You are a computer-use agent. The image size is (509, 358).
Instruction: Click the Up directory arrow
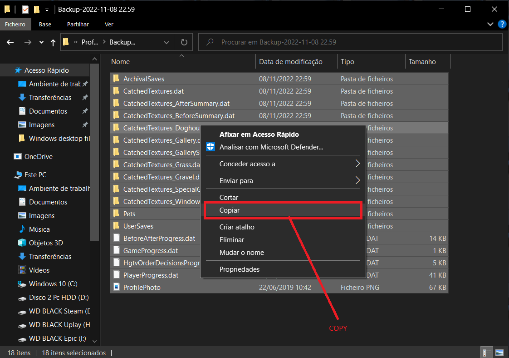[53, 42]
